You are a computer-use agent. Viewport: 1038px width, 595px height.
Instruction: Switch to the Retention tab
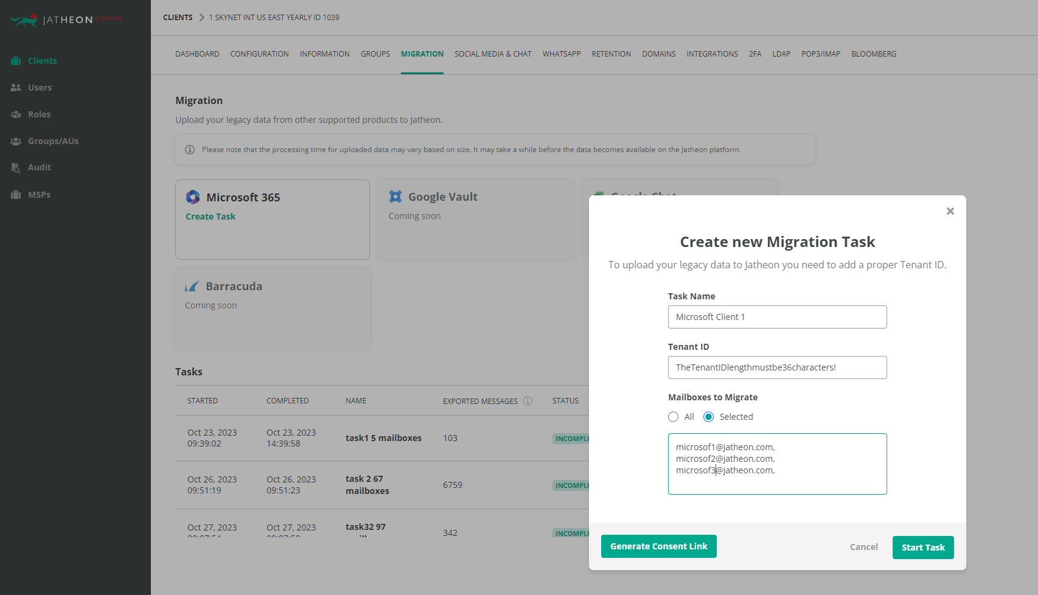[611, 54]
